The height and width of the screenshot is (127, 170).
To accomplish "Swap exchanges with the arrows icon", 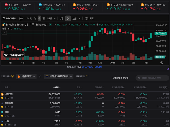I will pyautogui.click(x=40, y=76).
